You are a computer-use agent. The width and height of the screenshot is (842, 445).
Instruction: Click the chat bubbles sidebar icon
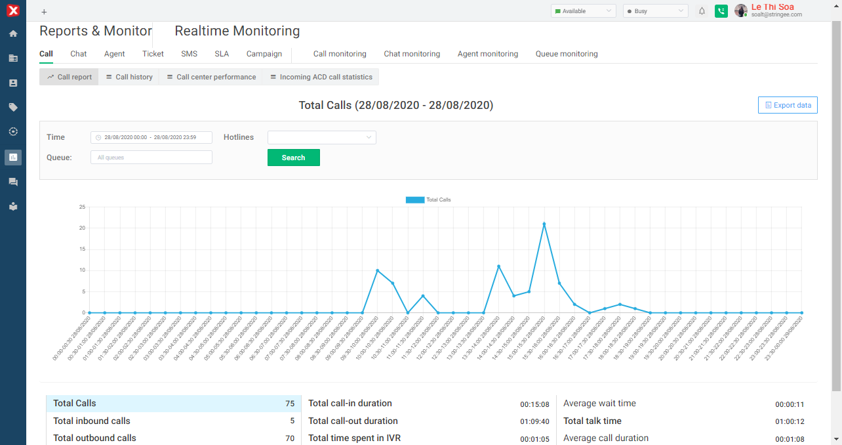pyautogui.click(x=13, y=182)
